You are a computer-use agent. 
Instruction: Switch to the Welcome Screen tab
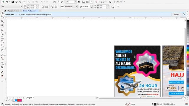(13, 11)
